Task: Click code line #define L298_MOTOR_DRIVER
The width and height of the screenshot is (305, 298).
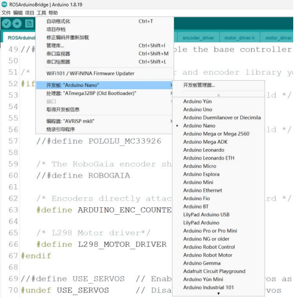Action: (x=101, y=244)
